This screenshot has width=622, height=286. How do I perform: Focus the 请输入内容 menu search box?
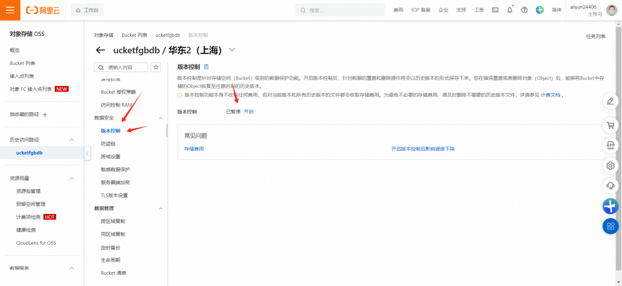coord(121,67)
